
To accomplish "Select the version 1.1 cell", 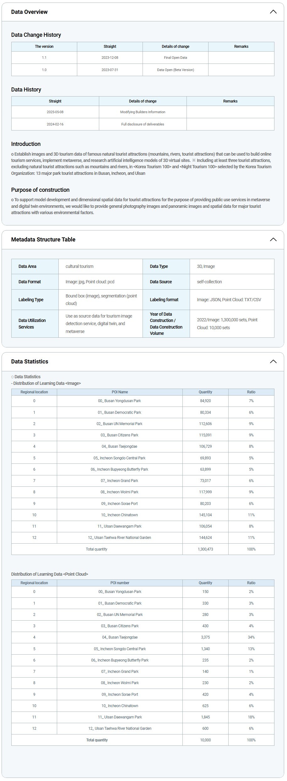I will (x=44, y=58).
